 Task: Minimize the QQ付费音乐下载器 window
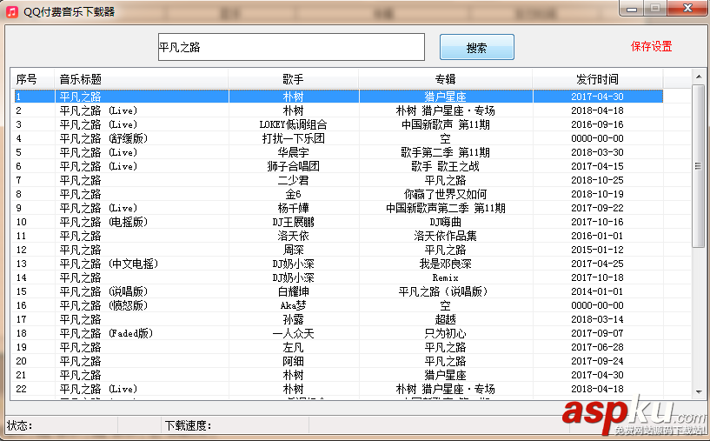click(x=632, y=8)
